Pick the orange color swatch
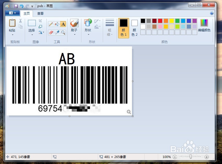Viewport: 222px width, 164px height. 166,21
